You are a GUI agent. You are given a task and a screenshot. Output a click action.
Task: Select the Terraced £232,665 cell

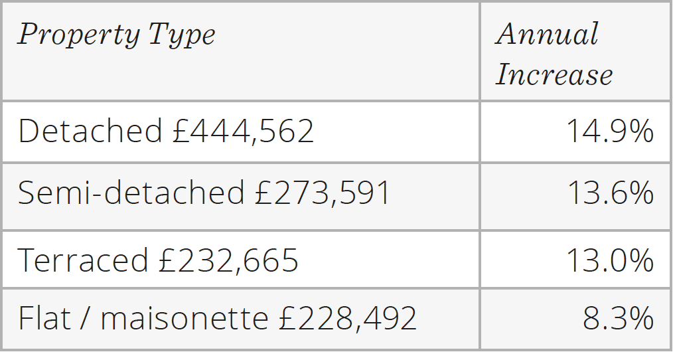(x=241, y=260)
